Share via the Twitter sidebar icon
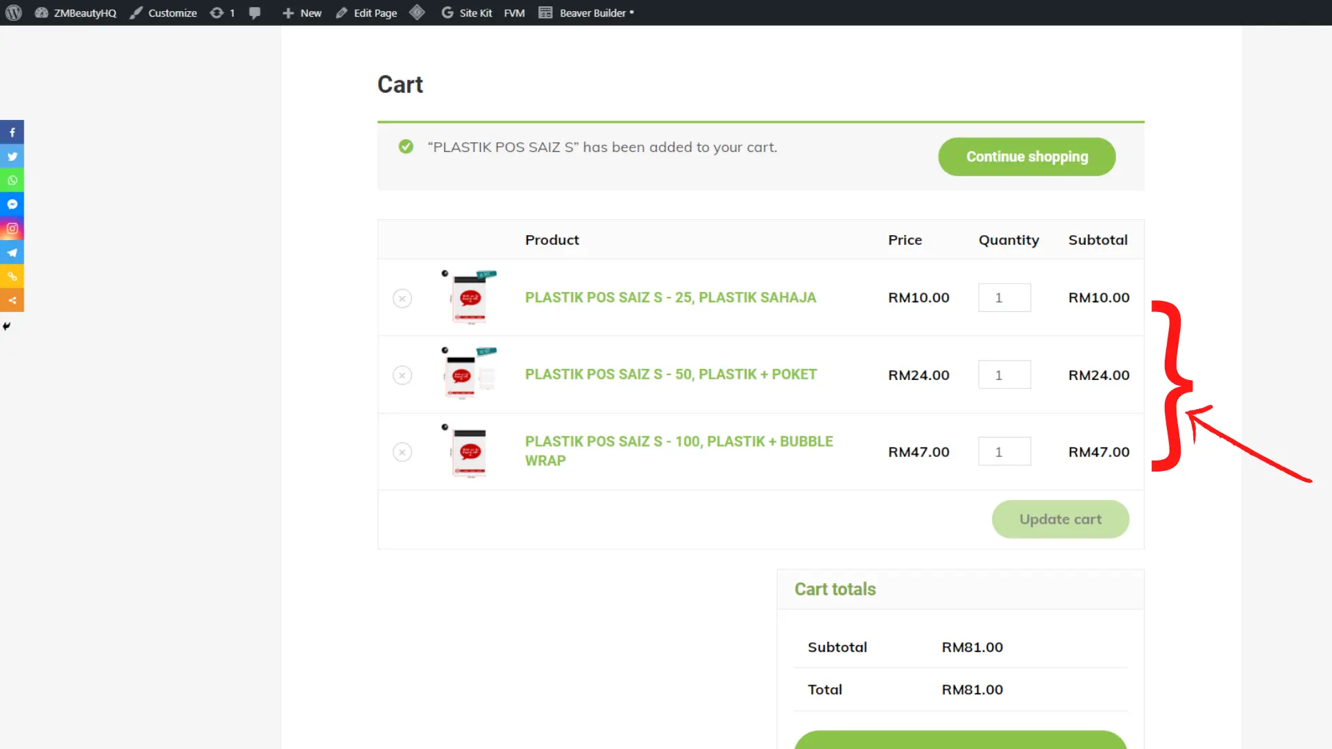This screenshot has width=1332, height=749. click(x=12, y=156)
